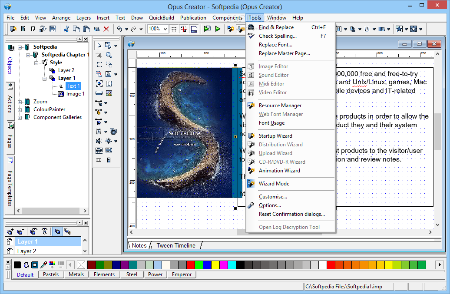
Task: Click the Save floppy disk toolbar icon
Action: click(53, 29)
